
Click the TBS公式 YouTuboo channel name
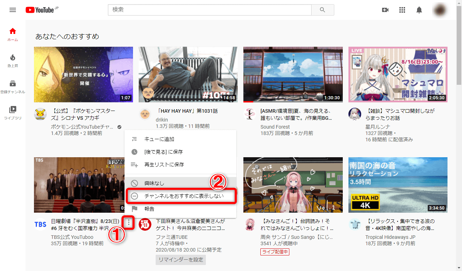pos(72,237)
